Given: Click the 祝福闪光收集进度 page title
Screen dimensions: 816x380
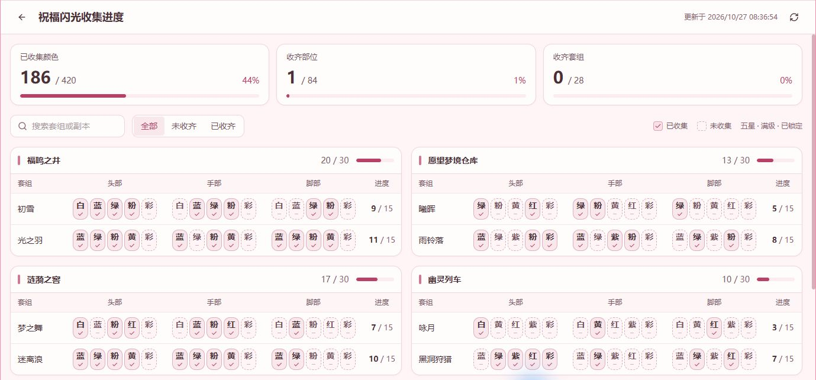Looking at the screenshot, I should click(81, 17).
